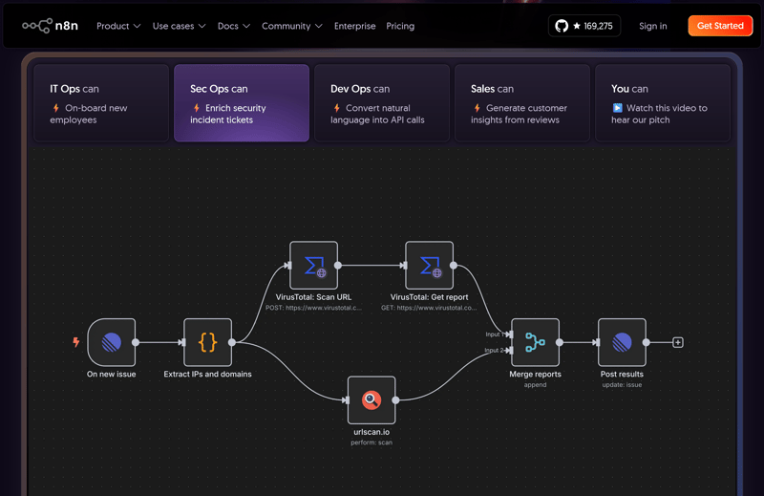Open the 'You can' video pitch tab
This screenshot has width=764, height=496.
[662, 103]
